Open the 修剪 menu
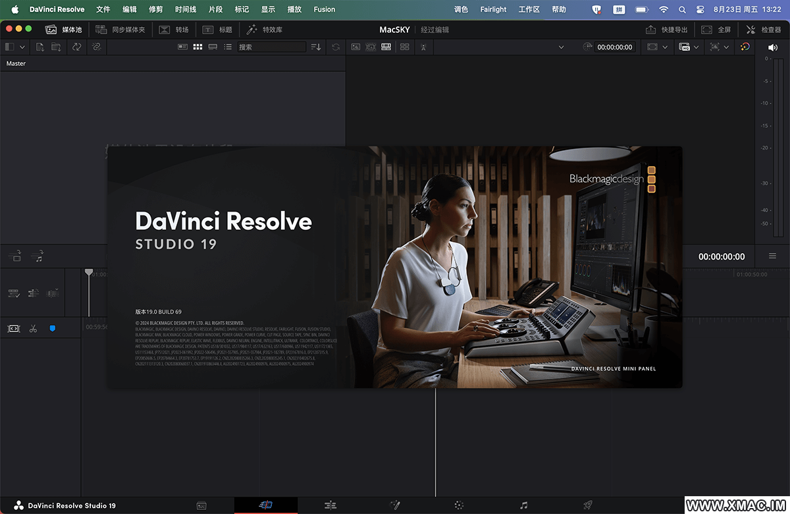 click(156, 9)
